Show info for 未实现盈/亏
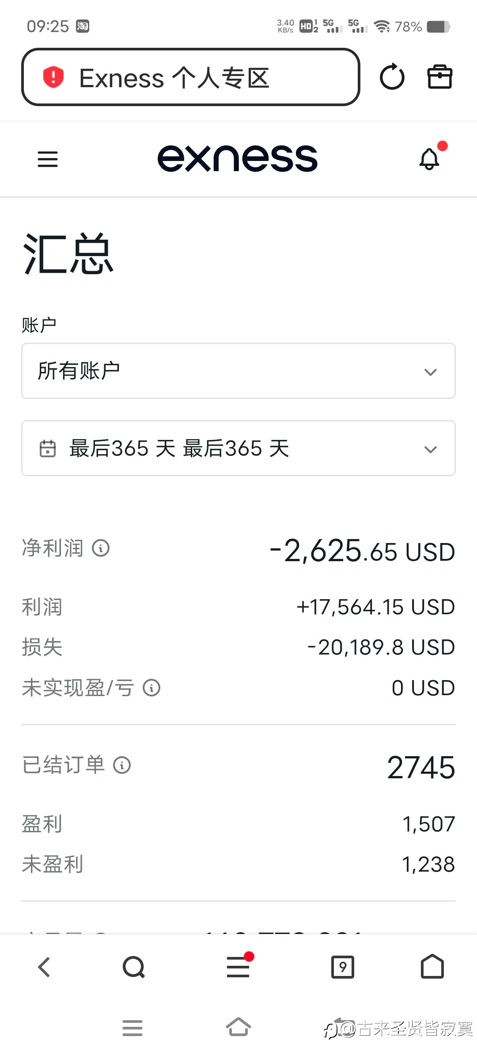 (x=151, y=688)
